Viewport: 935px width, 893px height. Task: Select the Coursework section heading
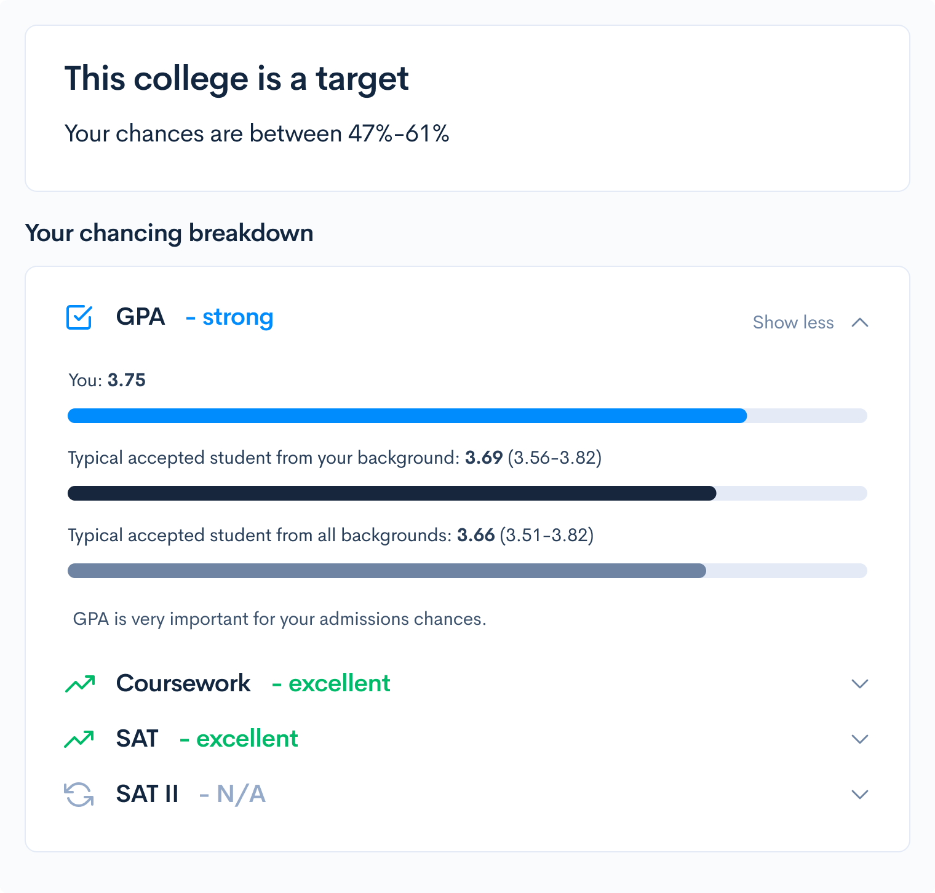point(183,683)
